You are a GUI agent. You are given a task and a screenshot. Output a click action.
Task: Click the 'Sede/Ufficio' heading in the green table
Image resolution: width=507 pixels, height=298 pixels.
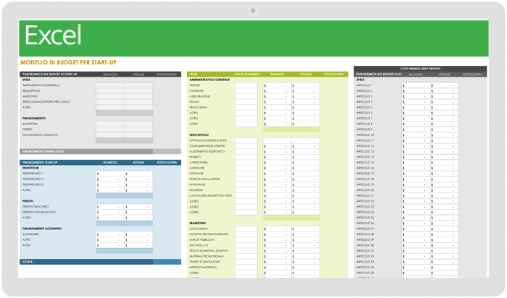pyautogui.click(x=199, y=135)
